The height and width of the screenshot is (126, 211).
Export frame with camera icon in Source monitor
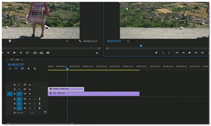tap(48, 53)
